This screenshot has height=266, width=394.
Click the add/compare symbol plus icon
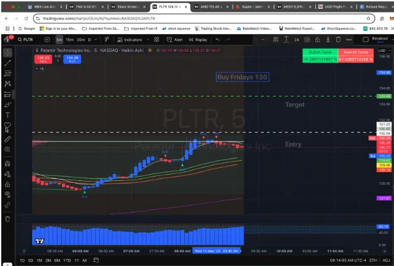47,40
